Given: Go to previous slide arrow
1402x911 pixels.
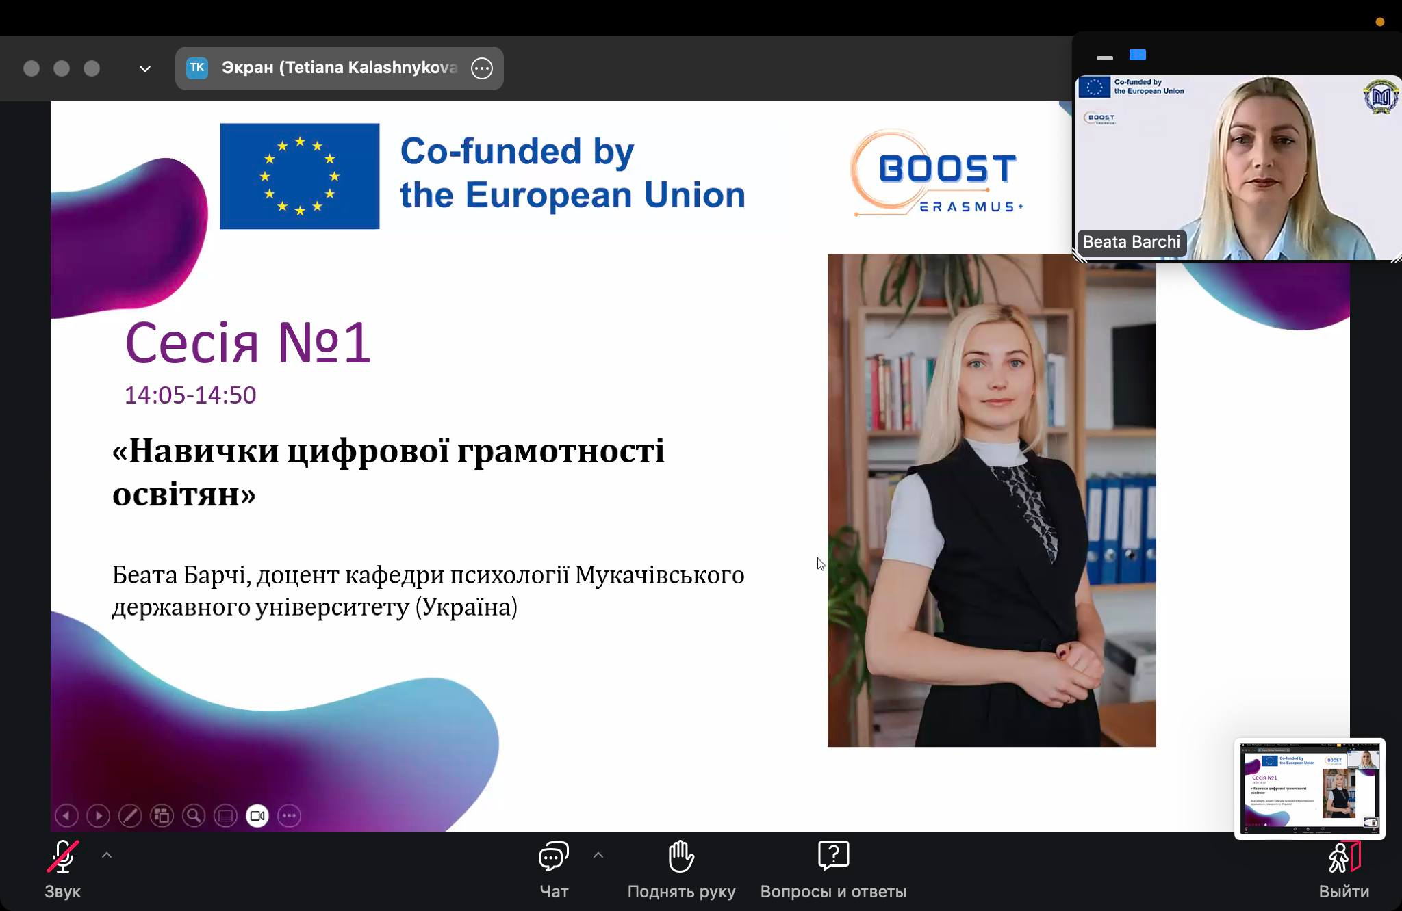Looking at the screenshot, I should pyautogui.click(x=66, y=815).
